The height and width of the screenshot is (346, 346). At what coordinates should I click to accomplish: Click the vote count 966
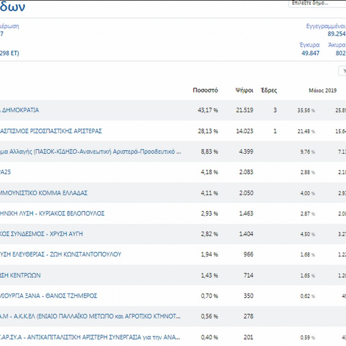(x=248, y=254)
